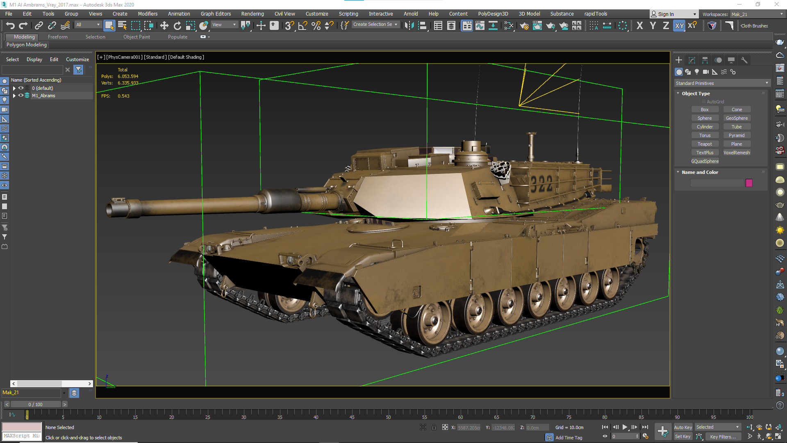Select Cameras category in Create panel
Image resolution: width=787 pixels, height=443 pixels.
tap(706, 72)
